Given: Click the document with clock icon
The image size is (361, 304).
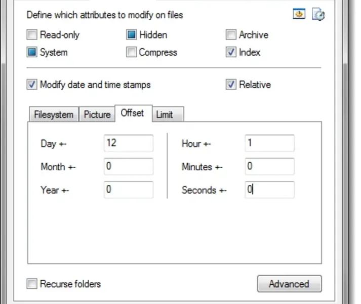Looking at the screenshot, I should [318, 15].
